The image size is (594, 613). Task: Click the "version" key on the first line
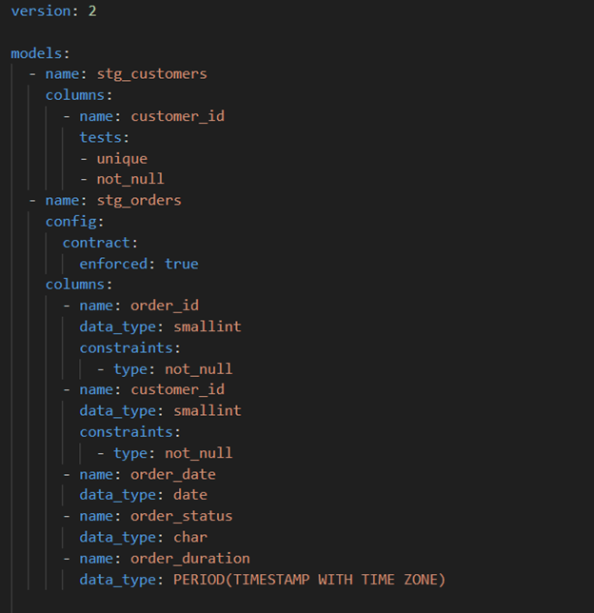point(41,11)
